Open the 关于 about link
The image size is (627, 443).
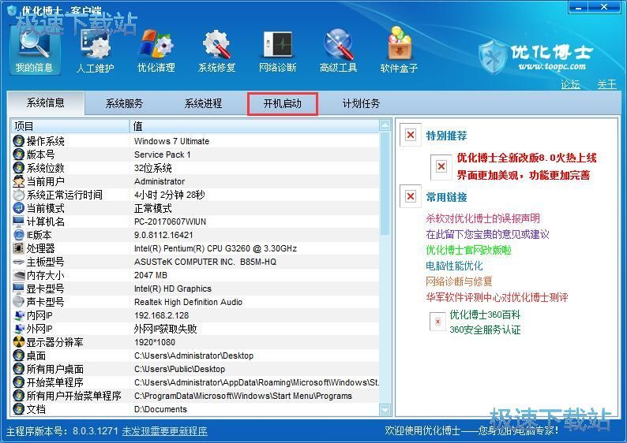coord(606,84)
